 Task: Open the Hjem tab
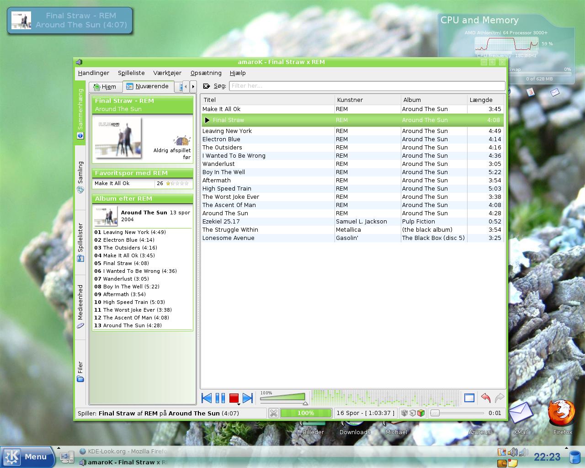(106, 86)
